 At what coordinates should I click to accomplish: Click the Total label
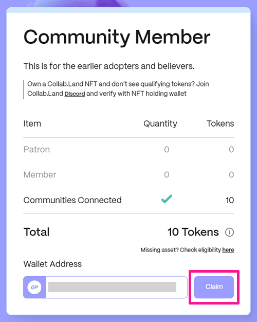[36, 232]
